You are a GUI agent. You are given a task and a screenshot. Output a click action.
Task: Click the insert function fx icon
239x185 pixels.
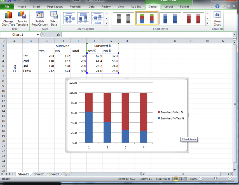(58, 35)
